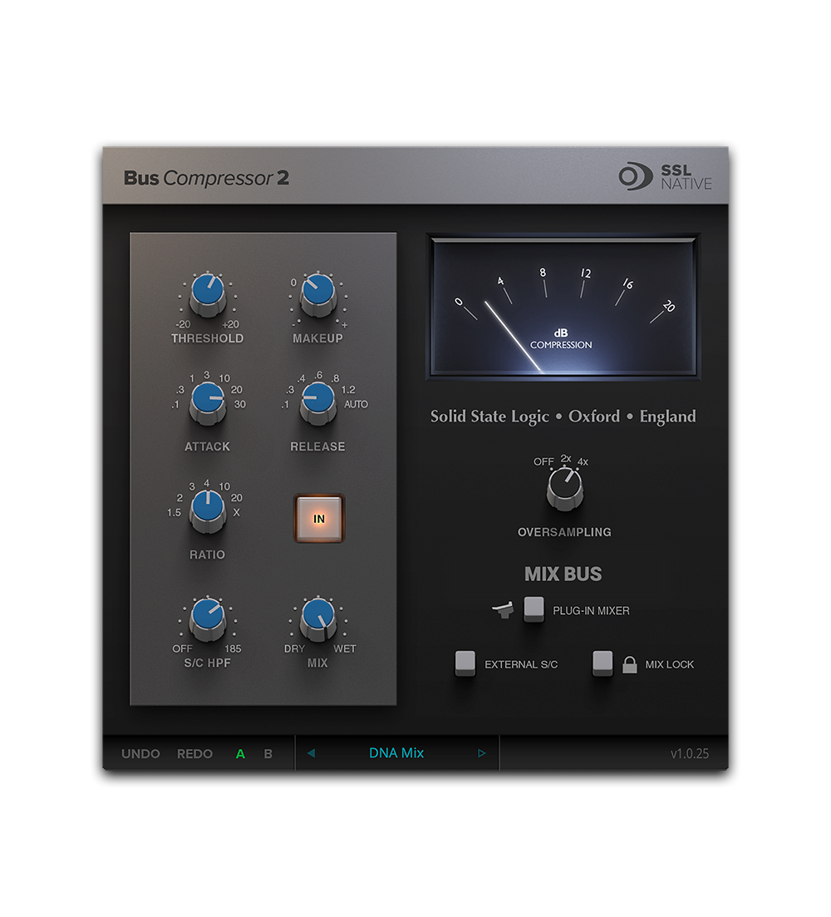Click the padlock icon beside MIX LOCK
This screenshot has width=831, height=917.
tap(630, 663)
